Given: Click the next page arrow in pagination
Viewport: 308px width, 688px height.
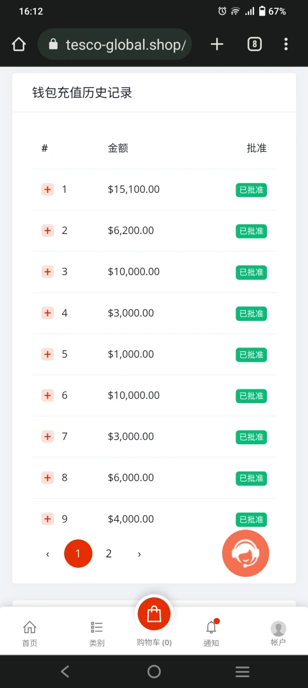Looking at the screenshot, I should coord(139,554).
